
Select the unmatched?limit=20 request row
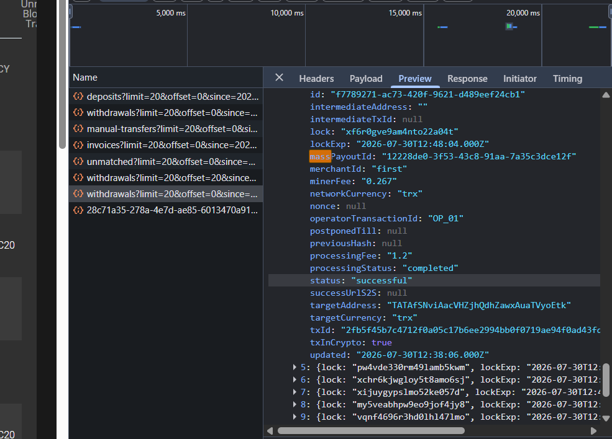[x=166, y=162]
